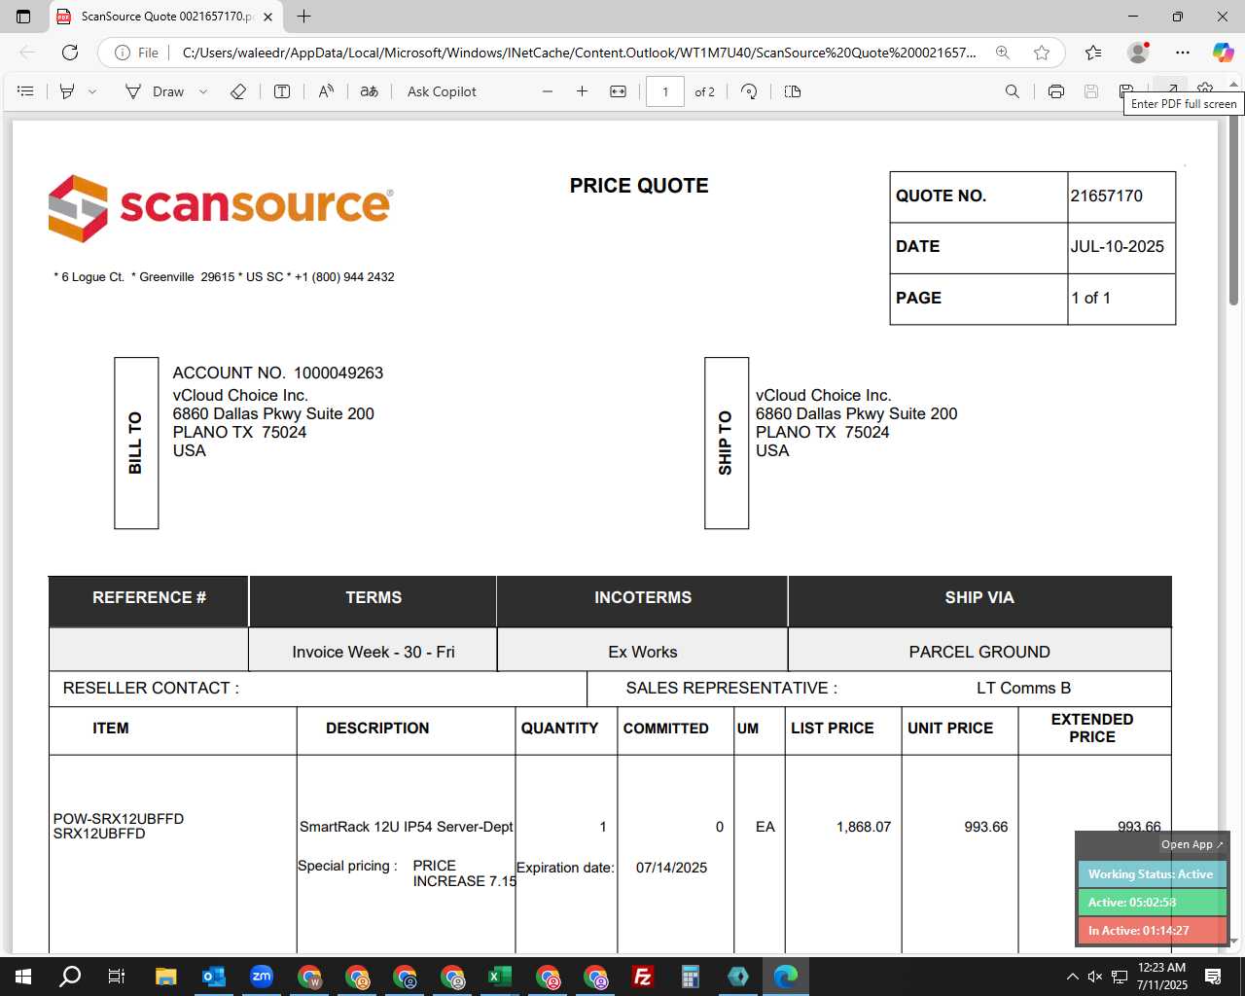1245x996 pixels.
Task: Click item POW-SRX12UBFFD
Action: tap(119, 819)
